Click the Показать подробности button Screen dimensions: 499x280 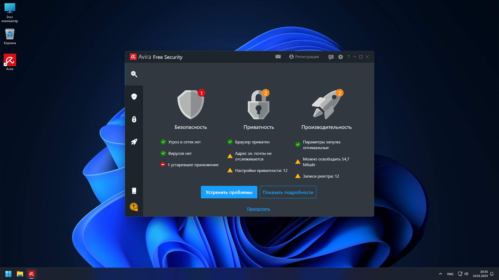click(x=288, y=192)
